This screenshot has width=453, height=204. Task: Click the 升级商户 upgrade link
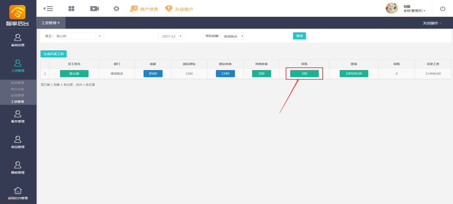[x=179, y=9]
